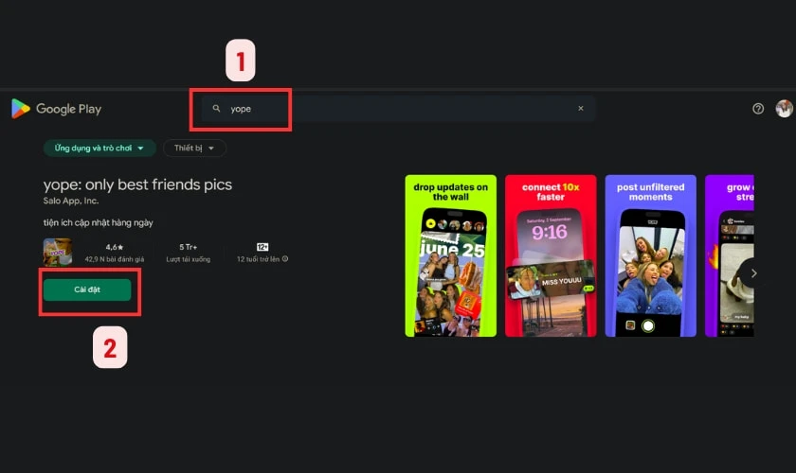Click the magnifier search icon
796x473 pixels.
click(216, 109)
